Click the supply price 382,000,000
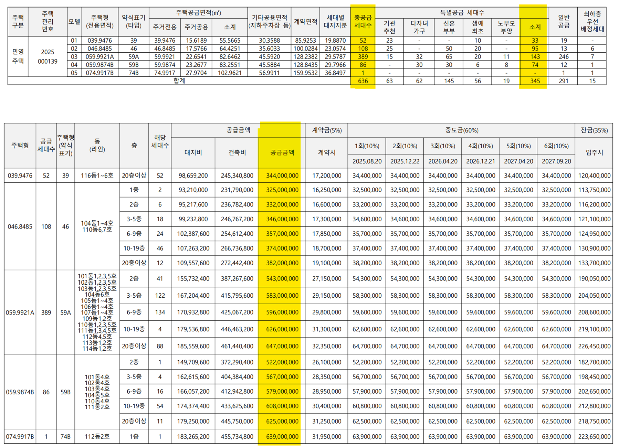This screenshot has width=619, height=446. tap(282, 263)
